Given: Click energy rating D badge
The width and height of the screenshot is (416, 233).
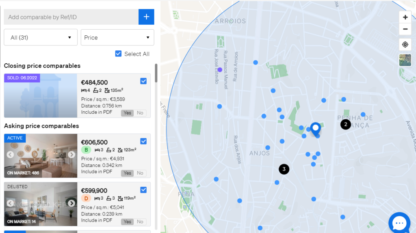Looking at the screenshot, I should (86, 198).
